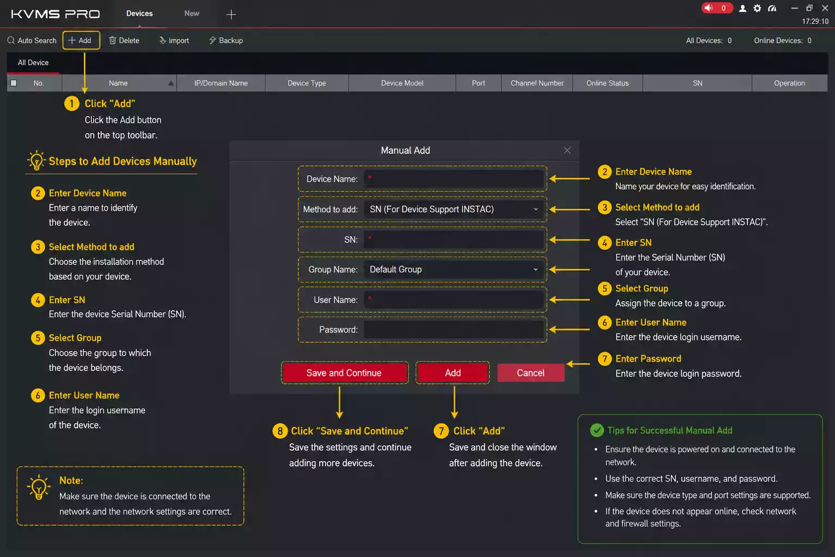Open the user account icon
Image resolution: width=835 pixels, height=557 pixels.
[x=743, y=8]
